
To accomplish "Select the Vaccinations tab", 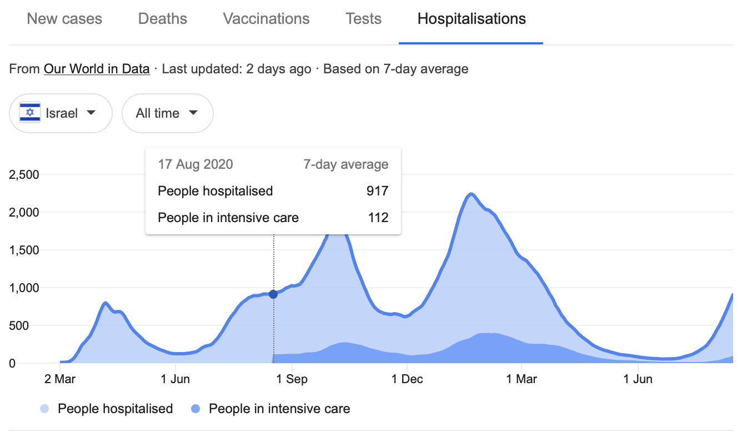I will [266, 19].
